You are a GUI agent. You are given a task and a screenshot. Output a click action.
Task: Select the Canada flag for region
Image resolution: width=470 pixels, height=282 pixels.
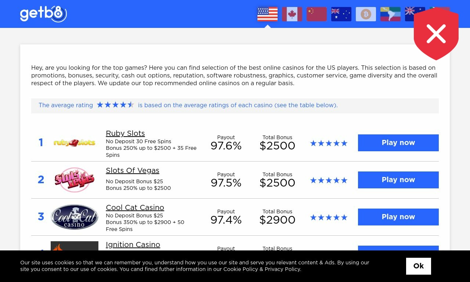point(292,14)
